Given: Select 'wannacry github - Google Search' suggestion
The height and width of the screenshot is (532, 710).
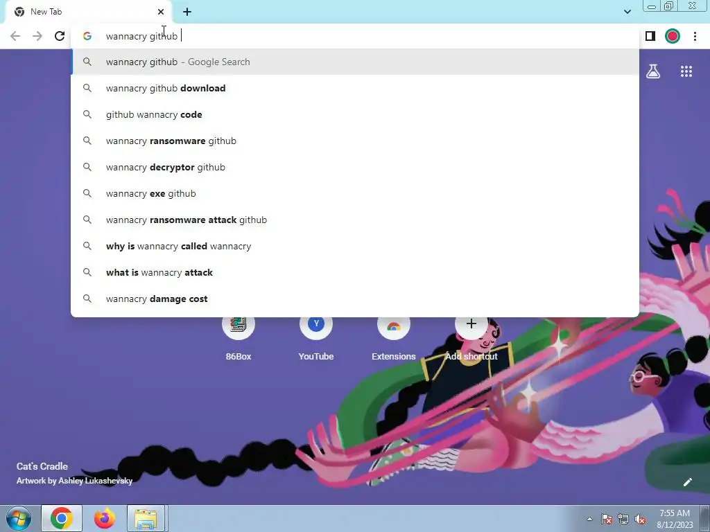Looking at the screenshot, I should [356, 62].
